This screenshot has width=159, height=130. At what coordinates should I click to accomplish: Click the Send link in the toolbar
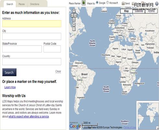tap(127, 4)
